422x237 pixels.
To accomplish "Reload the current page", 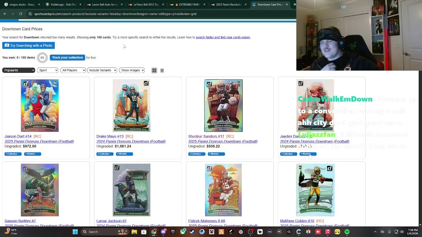I will tap(20, 14).
